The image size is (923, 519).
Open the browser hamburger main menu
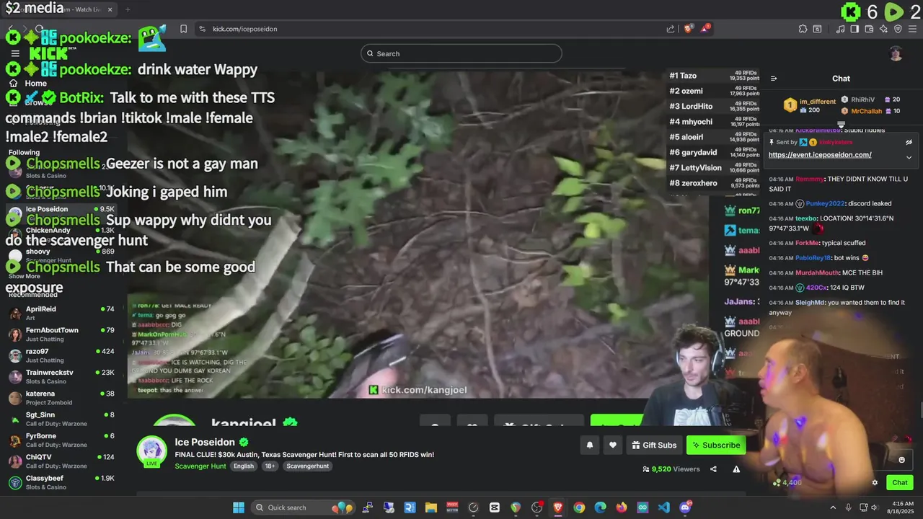click(913, 29)
